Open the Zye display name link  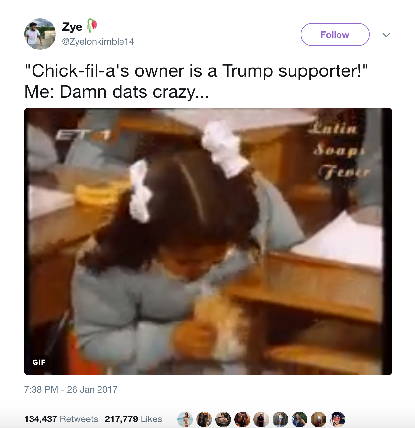point(72,27)
